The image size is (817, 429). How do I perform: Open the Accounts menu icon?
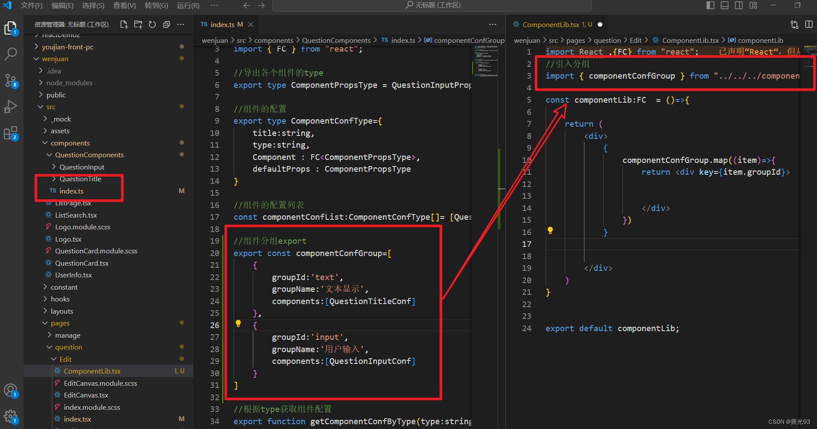click(x=10, y=391)
